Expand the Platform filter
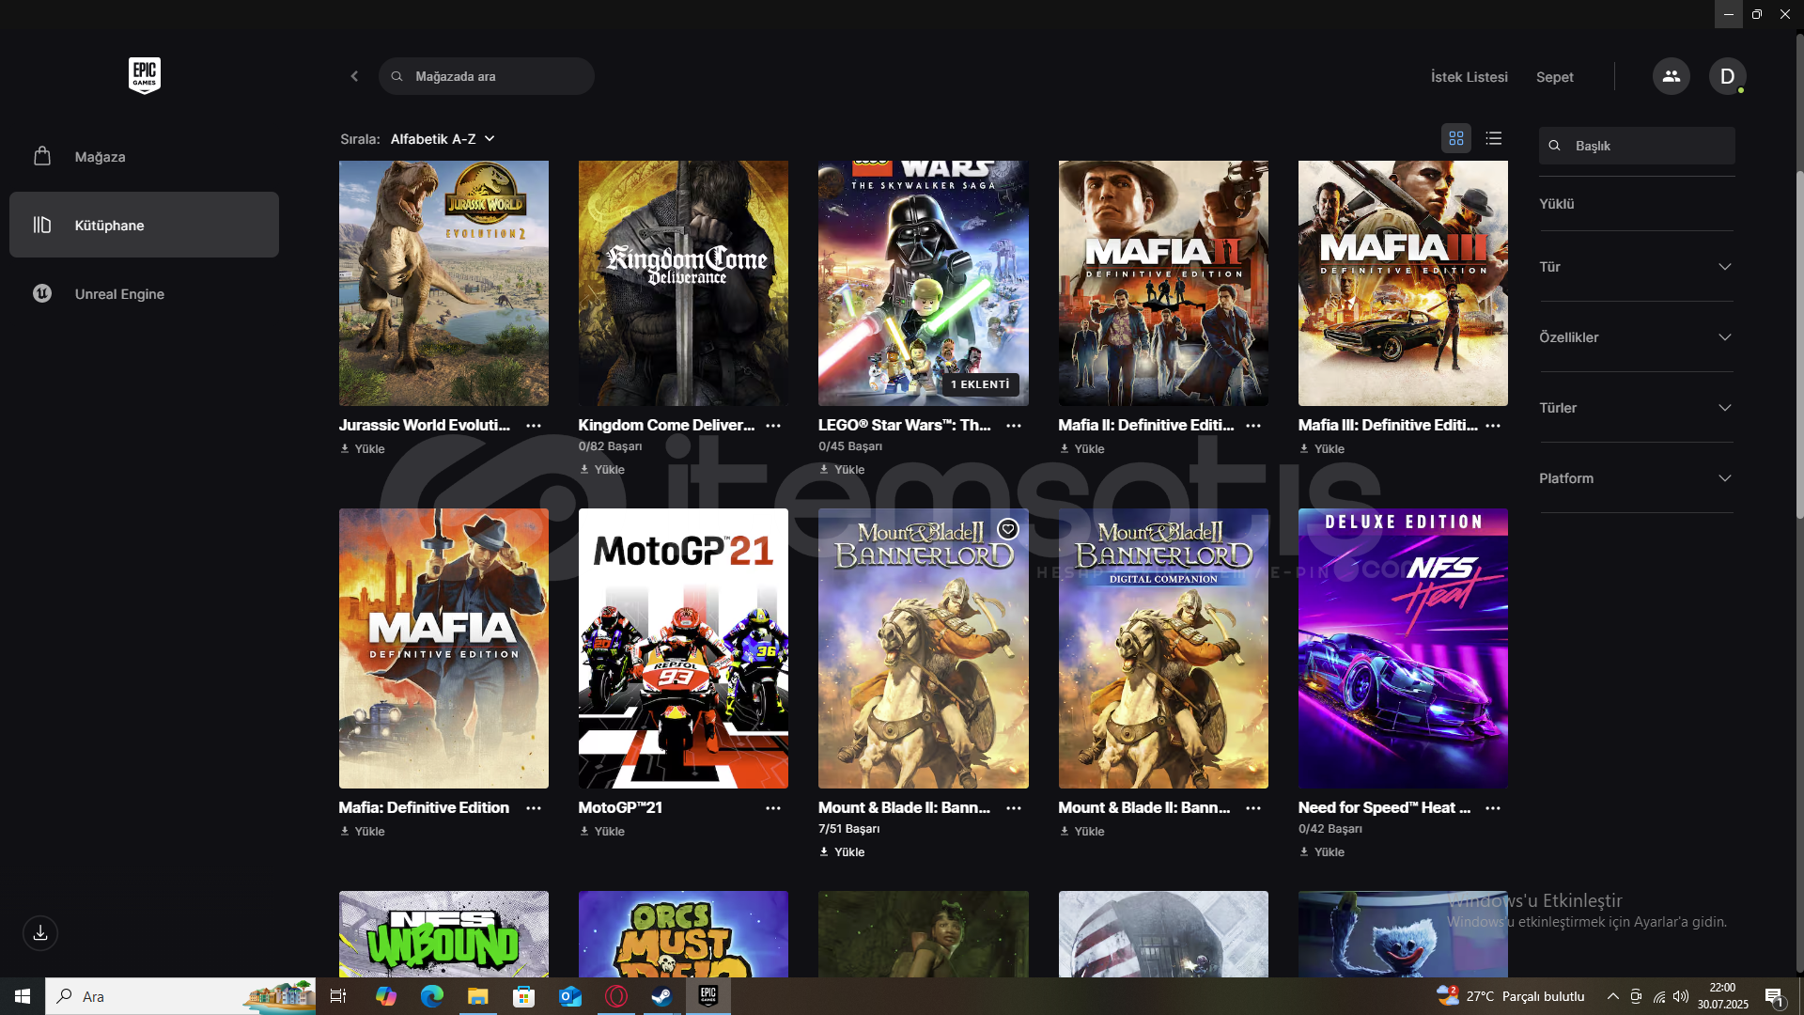The width and height of the screenshot is (1804, 1015). click(1636, 478)
